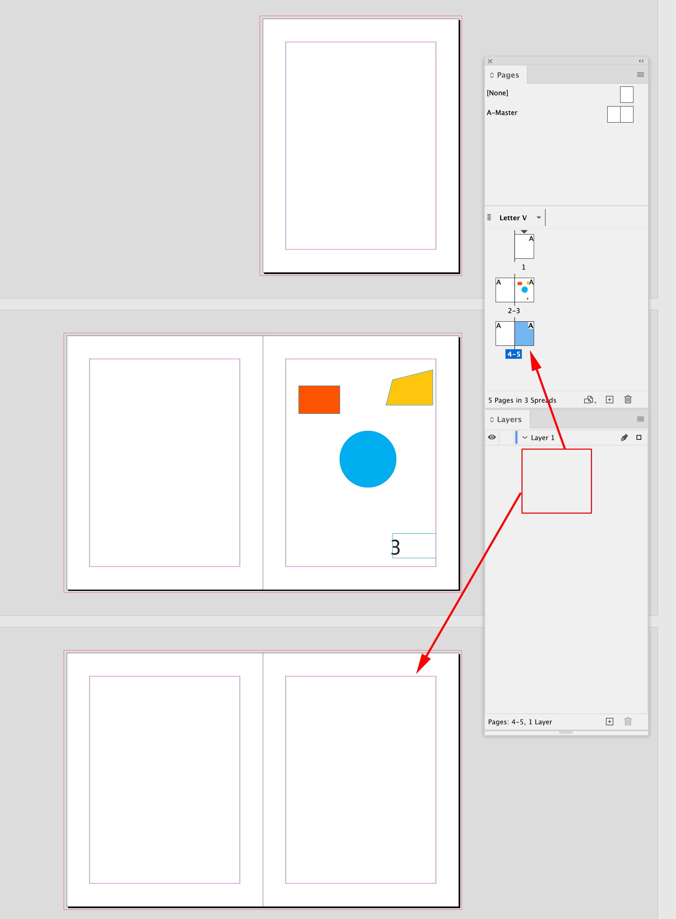Open the Pages panel flyout menu
Image resolution: width=676 pixels, height=919 pixels.
(640, 75)
